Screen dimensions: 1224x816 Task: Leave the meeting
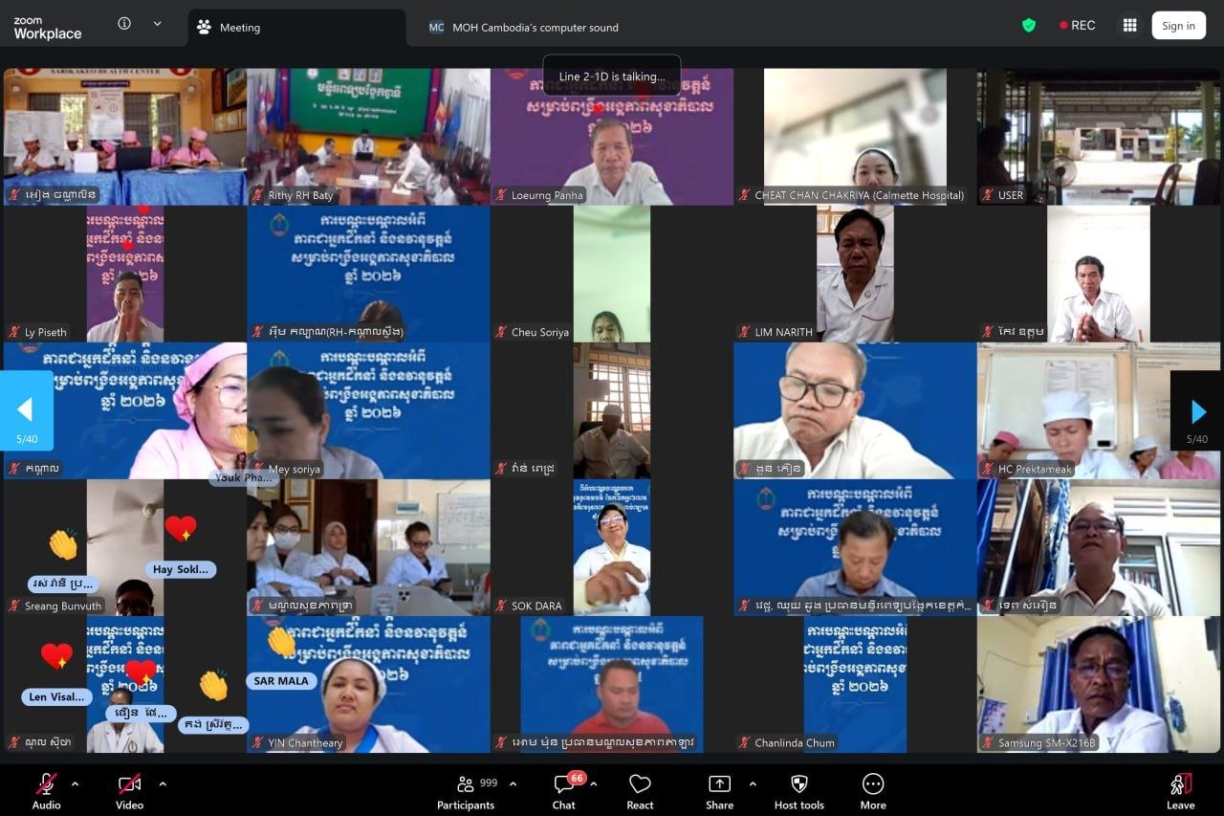click(x=1180, y=790)
